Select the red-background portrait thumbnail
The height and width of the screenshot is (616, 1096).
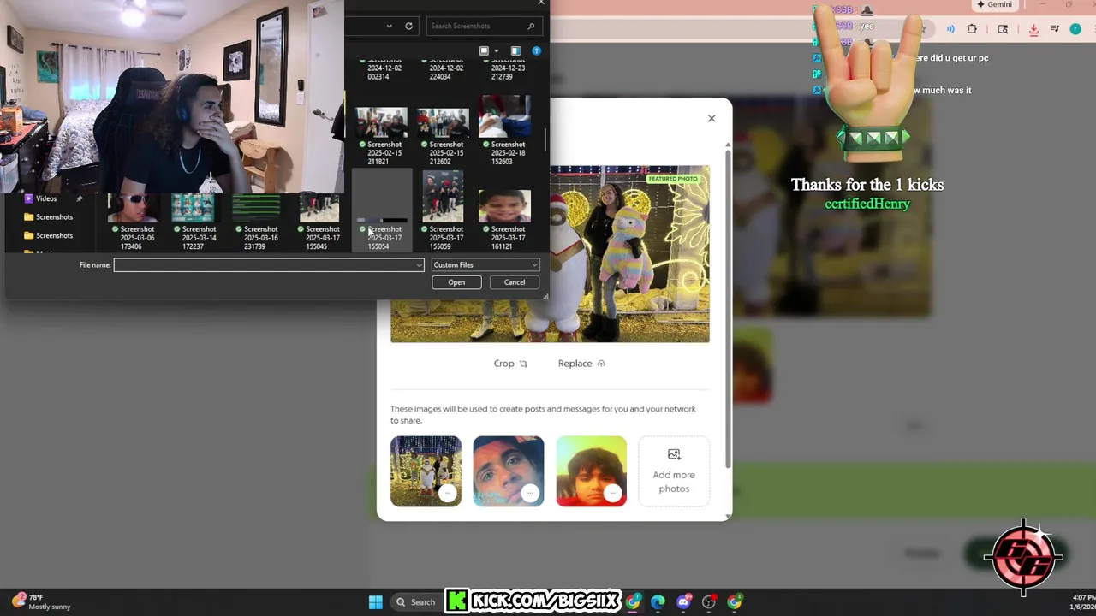[591, 471]
